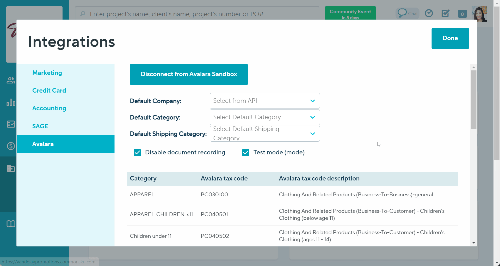Open the Default Shipping Category selector
500x266 pixels.
264,134
